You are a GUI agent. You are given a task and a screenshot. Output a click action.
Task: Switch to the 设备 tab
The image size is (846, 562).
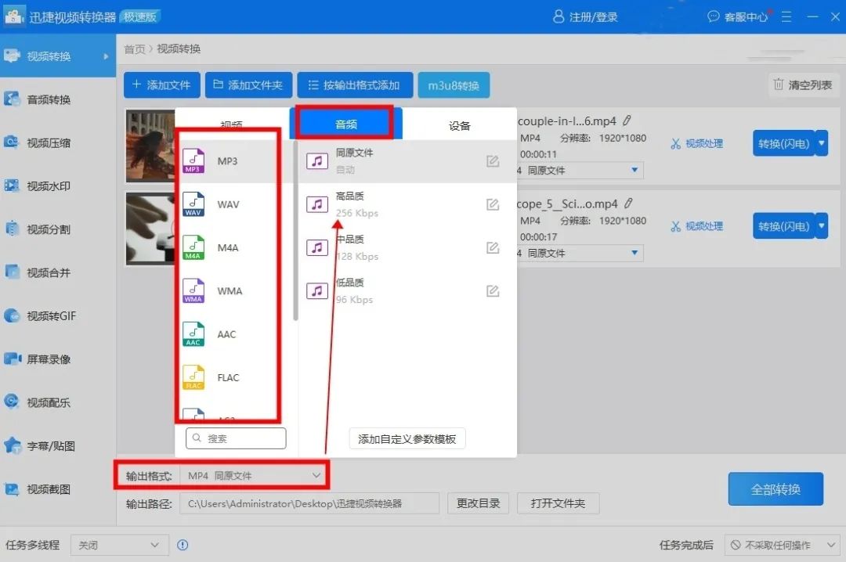point(460,125)
